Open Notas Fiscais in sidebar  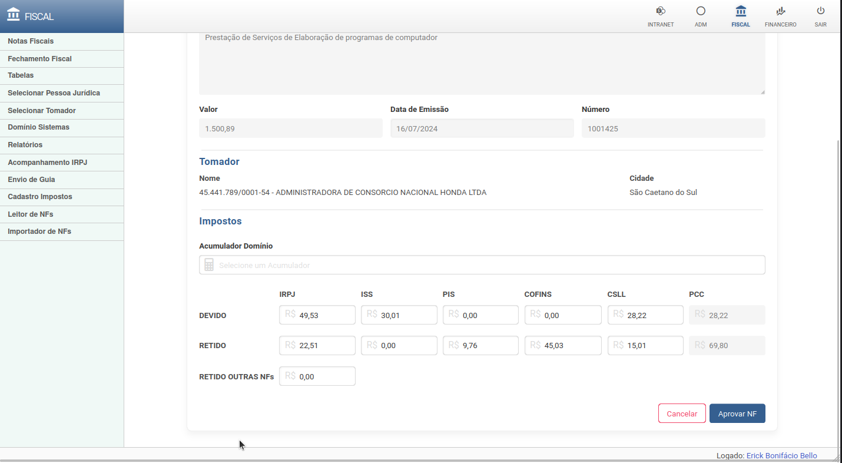point(62,41)
